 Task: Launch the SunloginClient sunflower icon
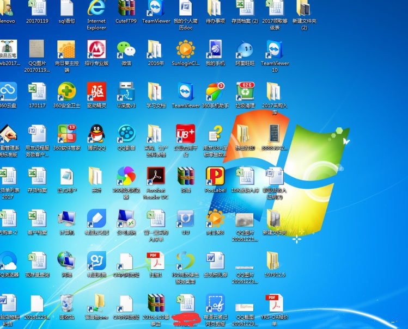point(186,53)
